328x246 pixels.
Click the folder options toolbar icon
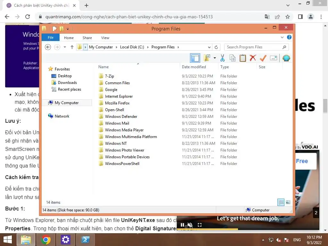click(x=207, y=58)
